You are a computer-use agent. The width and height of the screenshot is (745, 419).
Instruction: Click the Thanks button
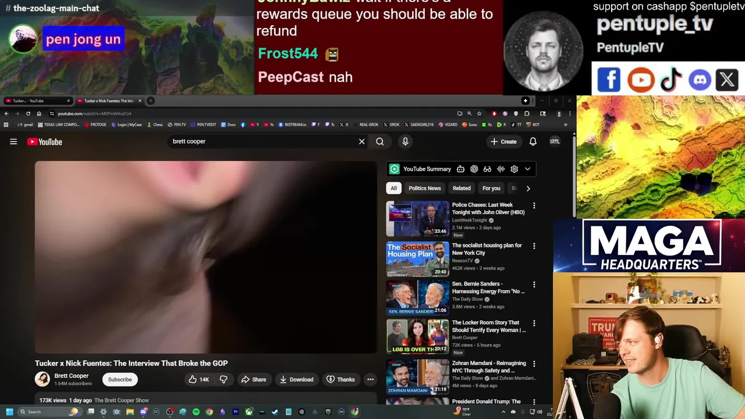340,379
